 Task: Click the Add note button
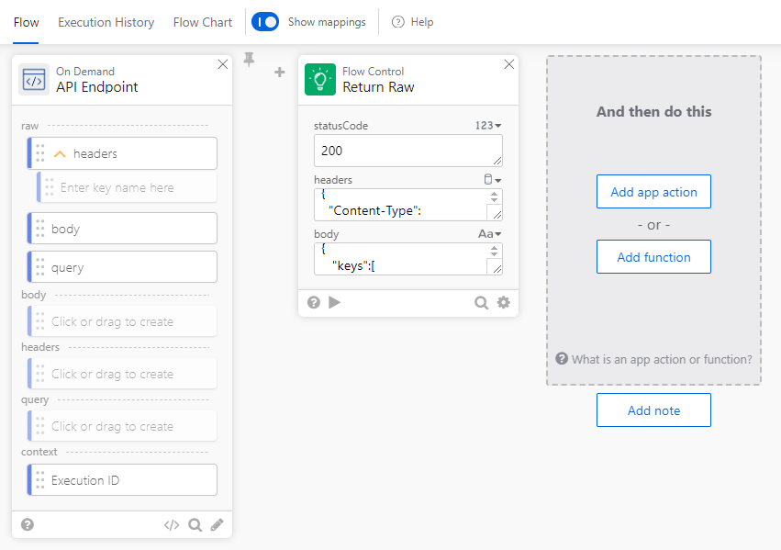tap(653, 410)
